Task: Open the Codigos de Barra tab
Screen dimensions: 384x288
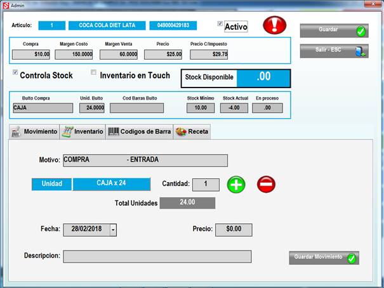Action: coord(140,132)
